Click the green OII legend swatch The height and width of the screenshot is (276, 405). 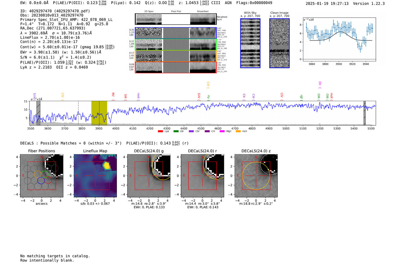click(x=176, y=131)
